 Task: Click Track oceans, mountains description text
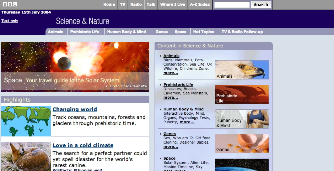99,120
